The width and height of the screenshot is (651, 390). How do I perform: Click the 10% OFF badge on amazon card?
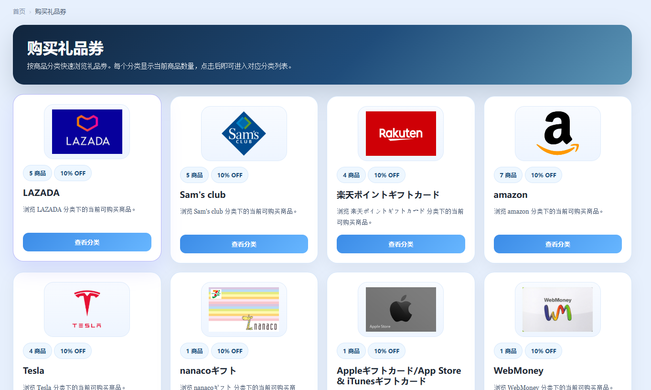pos(543,175)
